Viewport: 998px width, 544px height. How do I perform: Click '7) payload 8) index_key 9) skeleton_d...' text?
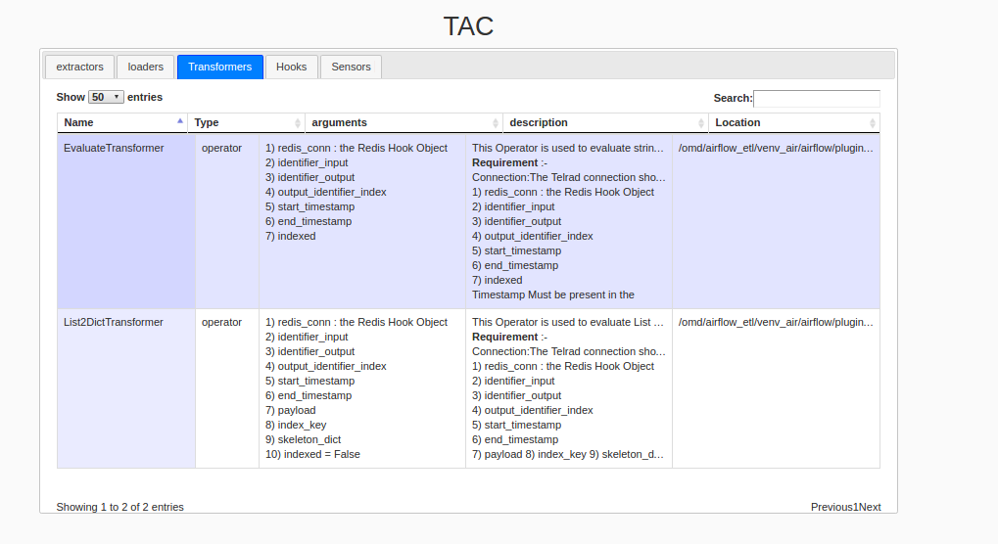coord(568,454)
